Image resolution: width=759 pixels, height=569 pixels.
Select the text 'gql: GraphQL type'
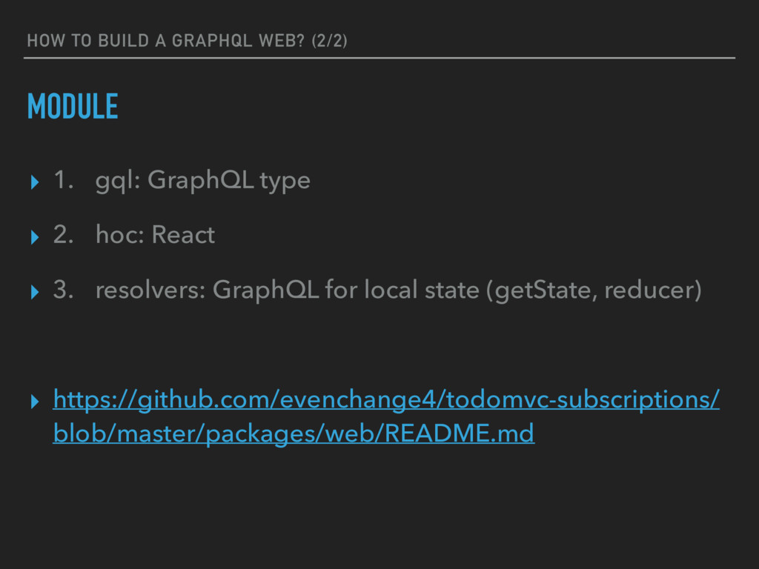click(x=203, y=181)
